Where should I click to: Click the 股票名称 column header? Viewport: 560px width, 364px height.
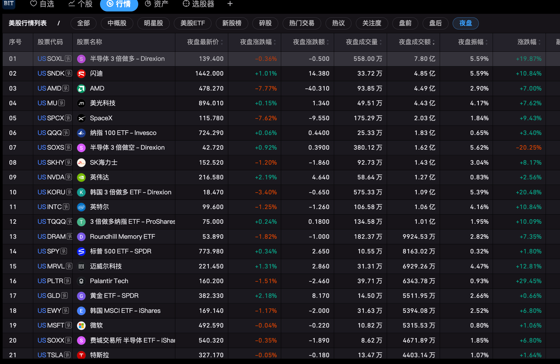pyautogui.click(x=89, y=42)
